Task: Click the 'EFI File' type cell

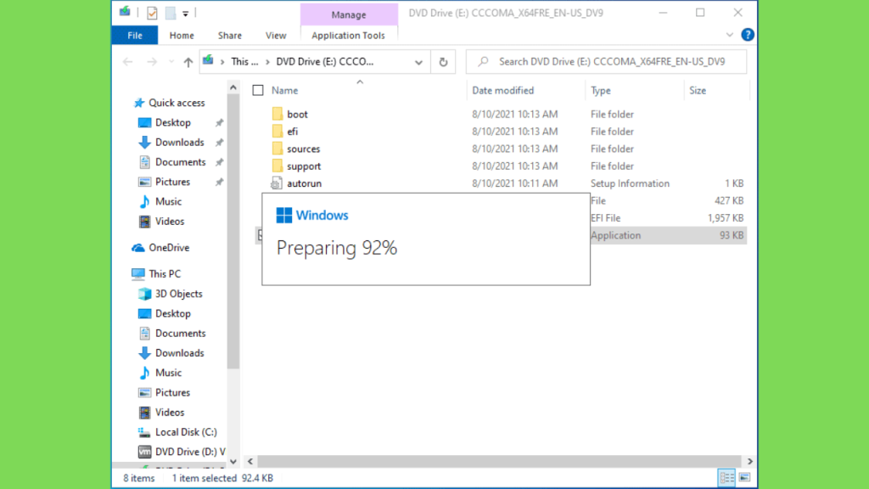Action: (605, 218)
